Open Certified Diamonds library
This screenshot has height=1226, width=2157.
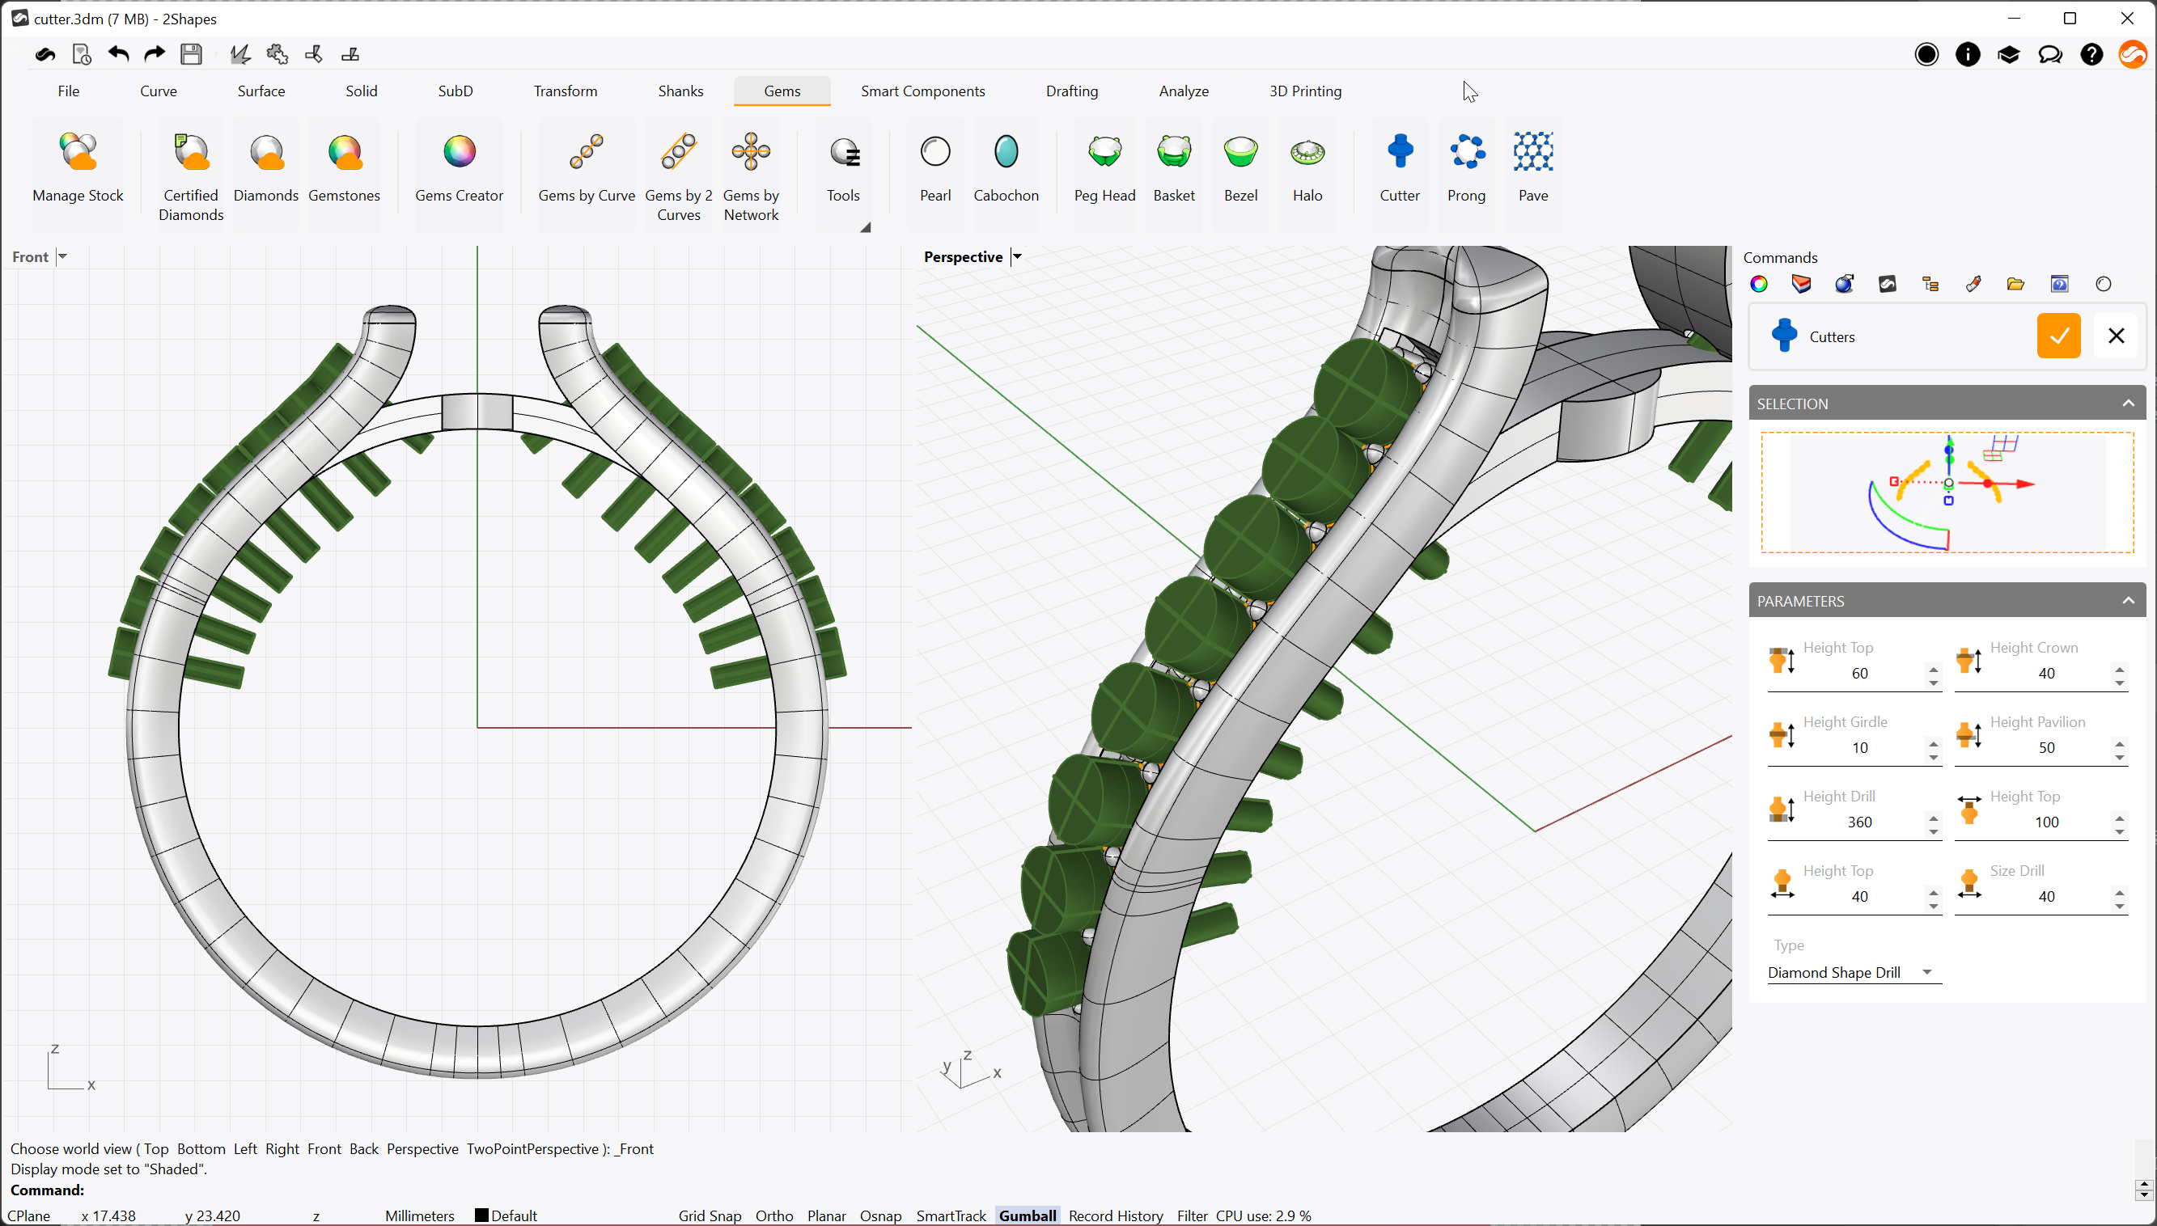[191, 177]
